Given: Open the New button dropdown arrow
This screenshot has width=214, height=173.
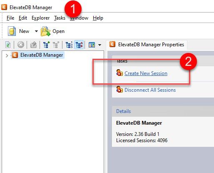Looking at the screenshot, I should click(36, 31).
